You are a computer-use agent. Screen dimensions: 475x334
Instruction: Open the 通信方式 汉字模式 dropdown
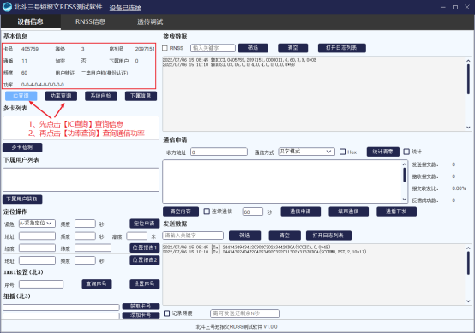[x=306, y=152]
